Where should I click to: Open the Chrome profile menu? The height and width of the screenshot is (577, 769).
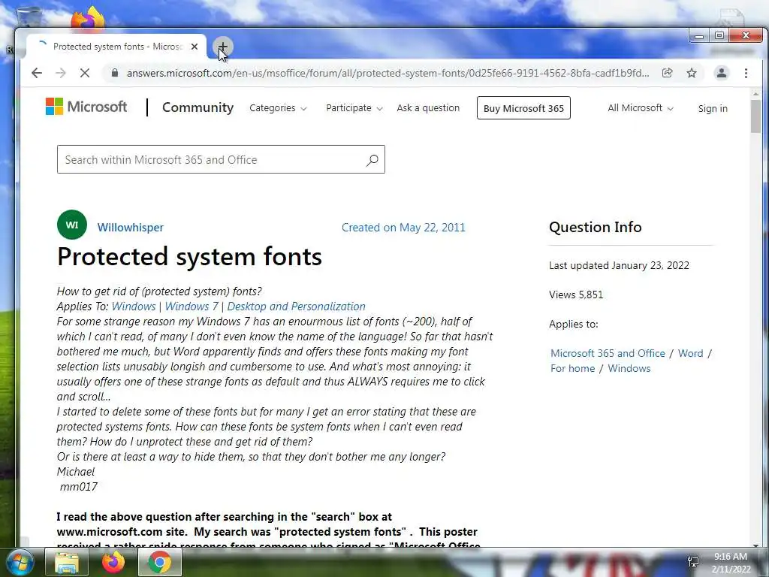(722, 73)
